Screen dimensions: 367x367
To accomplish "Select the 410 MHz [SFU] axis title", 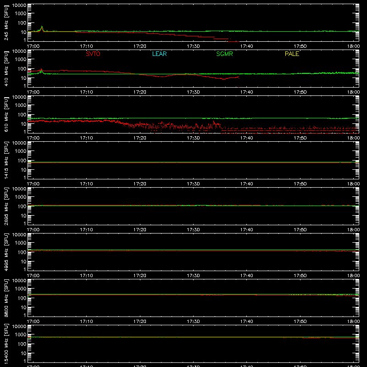I will [6, 68].
